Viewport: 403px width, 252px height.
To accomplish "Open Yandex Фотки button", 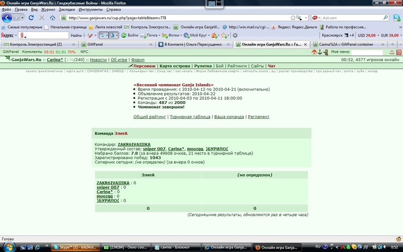I will pos(171,35).
